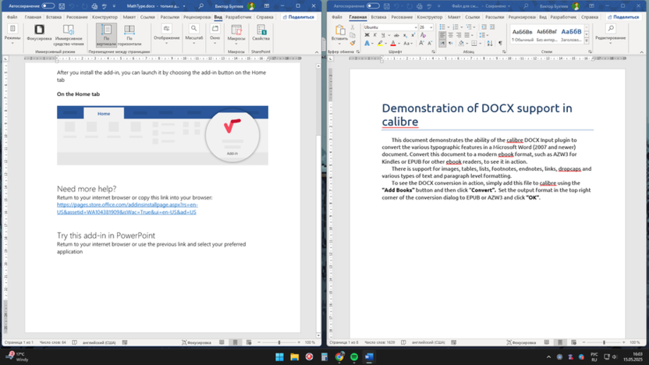Start numbered list in right window

pos(456,27)
